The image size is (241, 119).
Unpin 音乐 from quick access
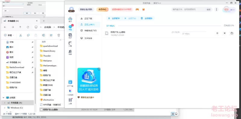33,52
